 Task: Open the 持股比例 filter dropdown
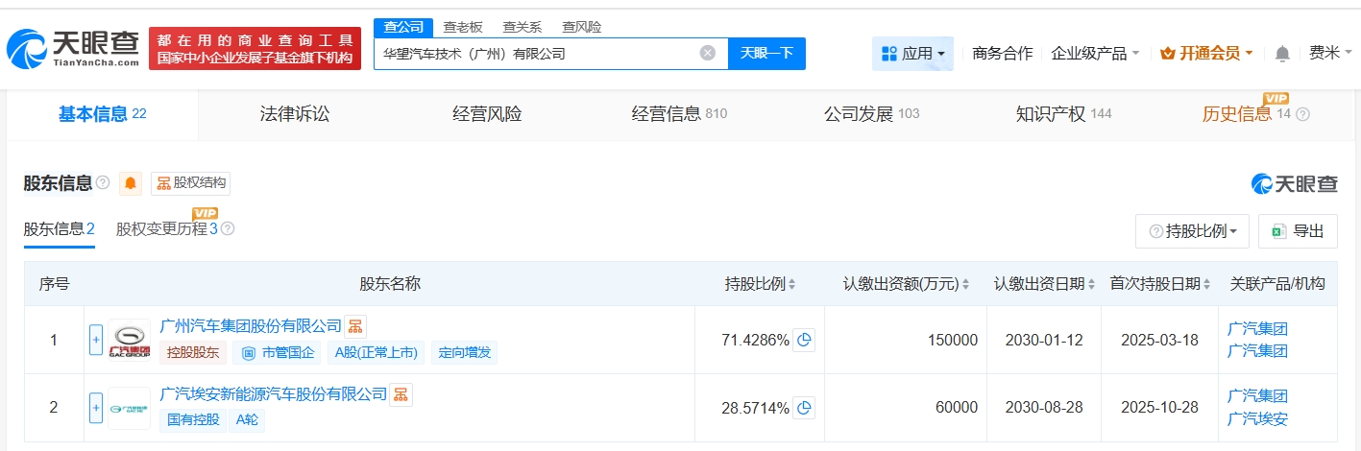1192,231
